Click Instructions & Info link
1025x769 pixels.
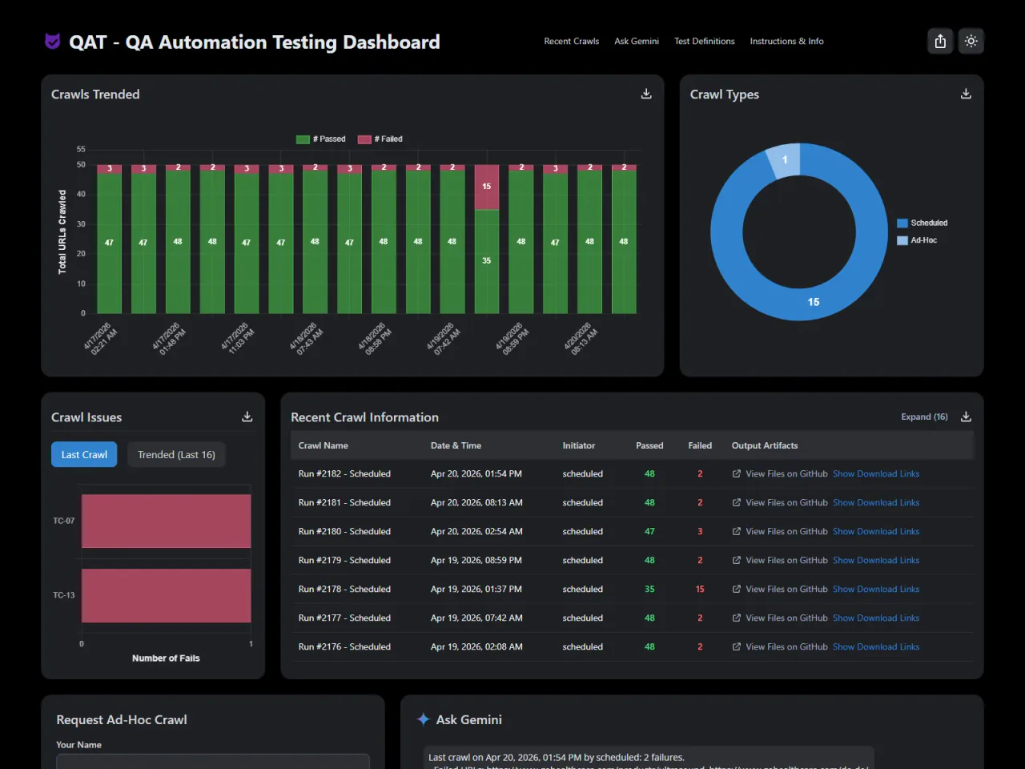pyautogui.click(x=786, y=41)
